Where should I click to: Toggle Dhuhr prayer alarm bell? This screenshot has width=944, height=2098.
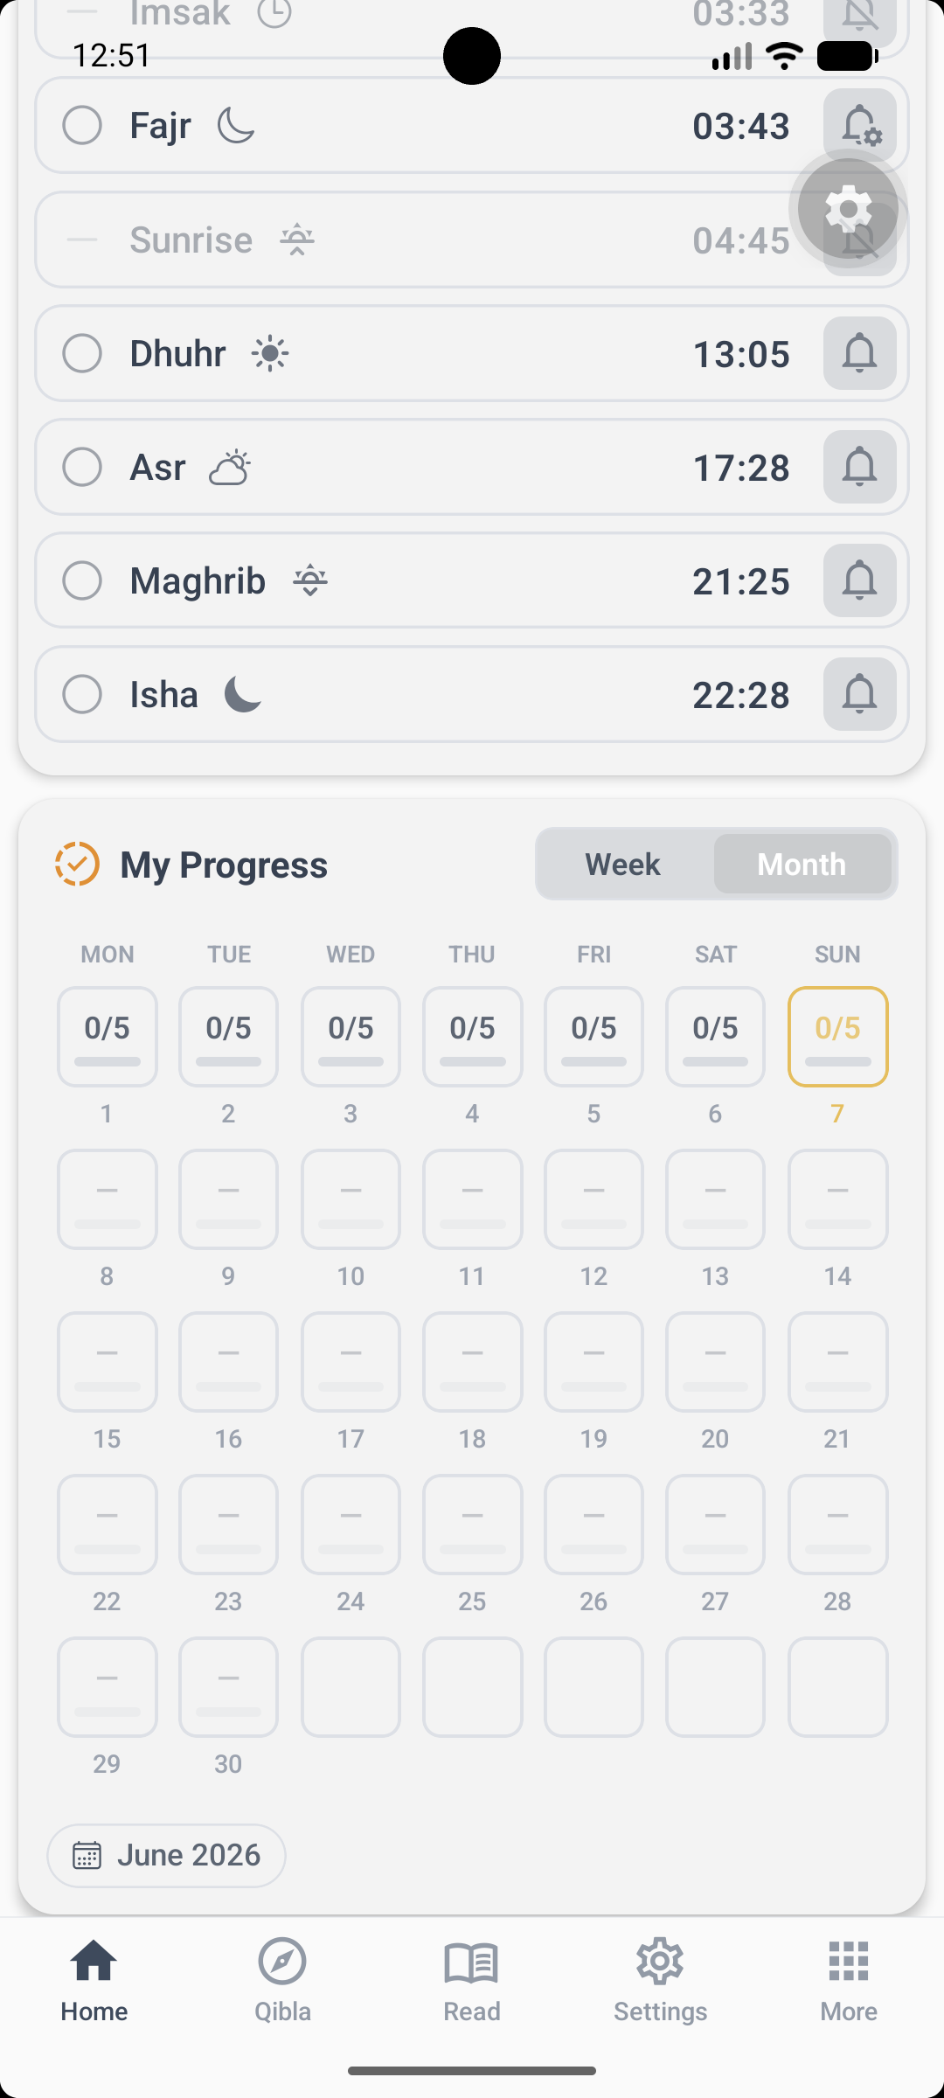860,353
